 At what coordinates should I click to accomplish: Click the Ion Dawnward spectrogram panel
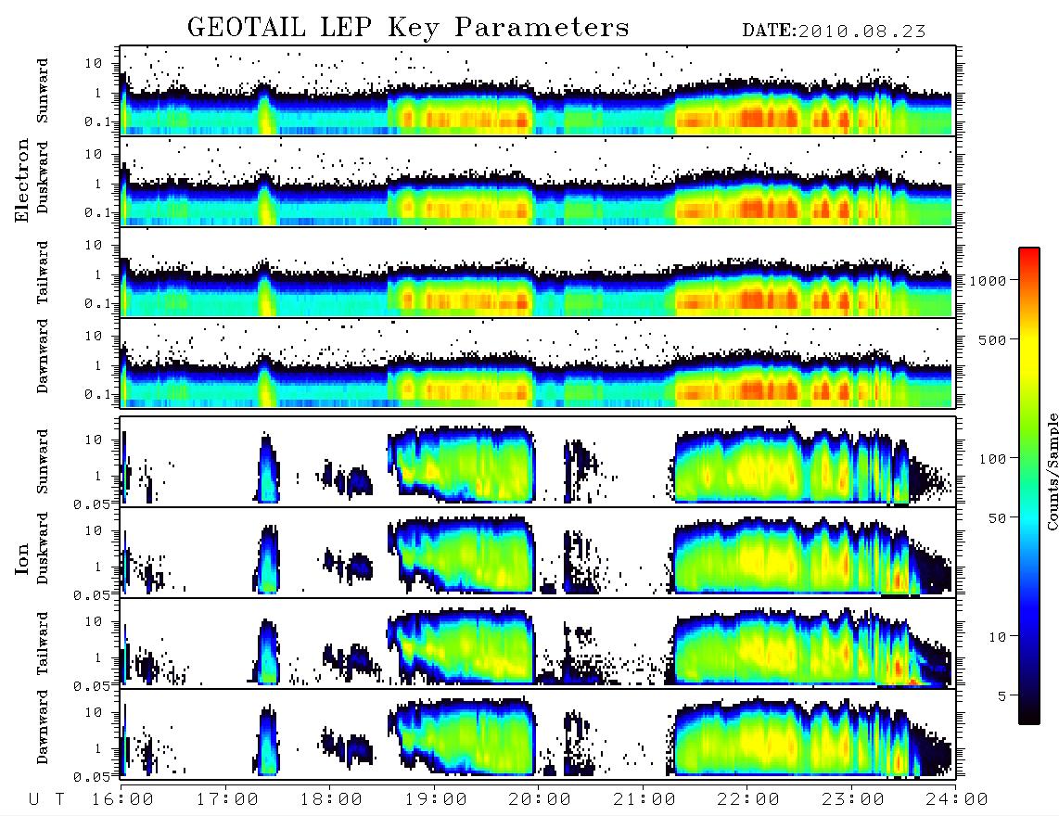point(538,734)
